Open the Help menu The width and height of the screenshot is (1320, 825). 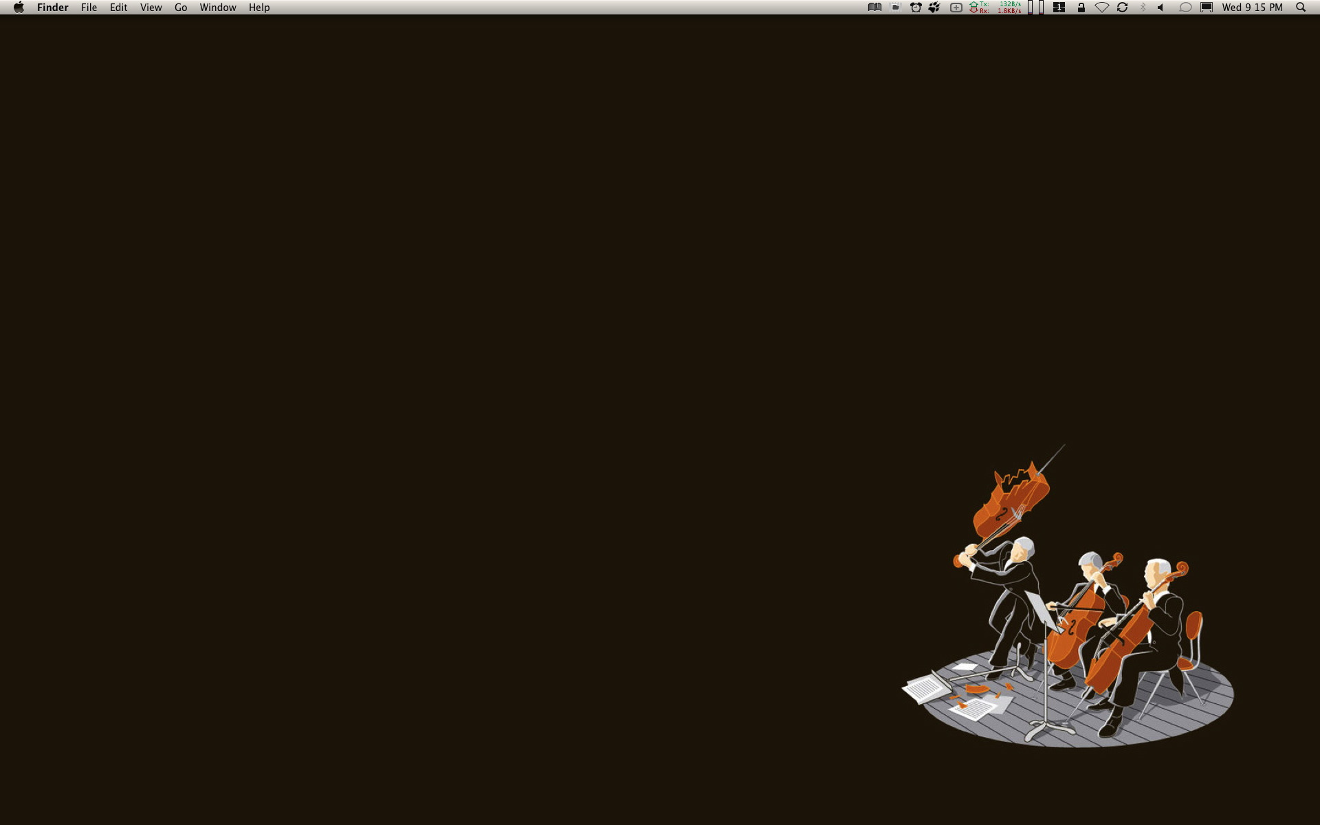point(259,8)
